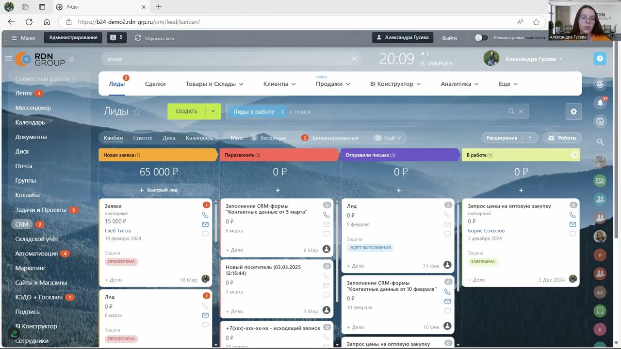Select the Лиды tab
The height and width of the screenshot is (349, 621).
[116, 84]
